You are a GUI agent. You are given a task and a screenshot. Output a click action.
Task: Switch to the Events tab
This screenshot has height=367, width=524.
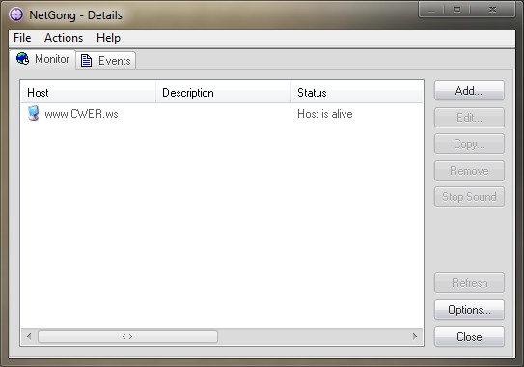(x=105, y=61)
